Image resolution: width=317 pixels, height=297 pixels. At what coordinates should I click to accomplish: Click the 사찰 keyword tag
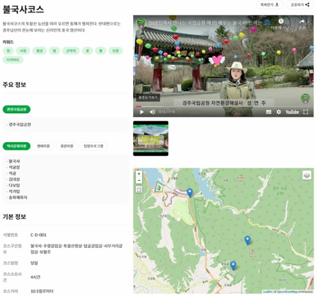click(23, 51)
